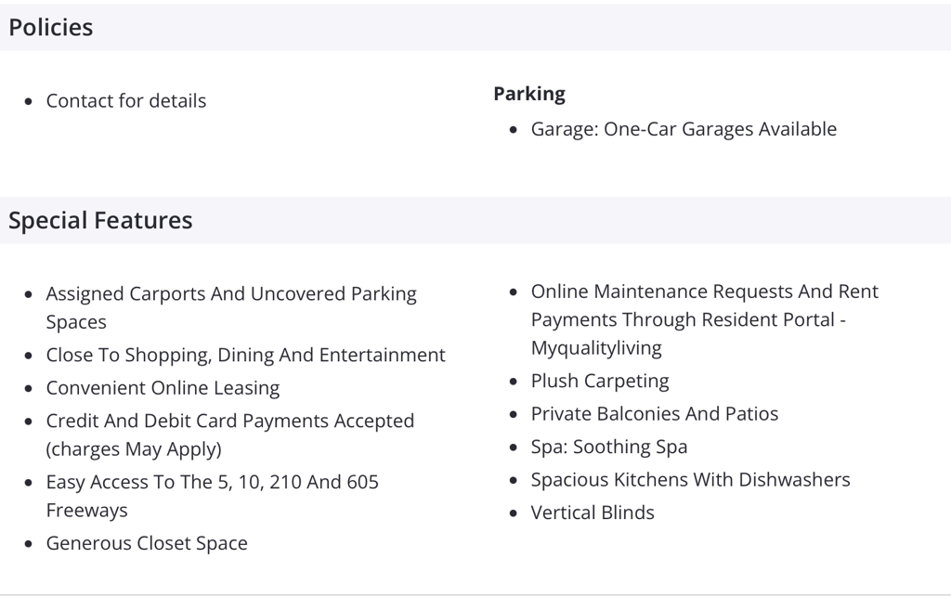Screen dimensions: 951x597
Task: Click the Special Features section header
Action: [100, 220]
